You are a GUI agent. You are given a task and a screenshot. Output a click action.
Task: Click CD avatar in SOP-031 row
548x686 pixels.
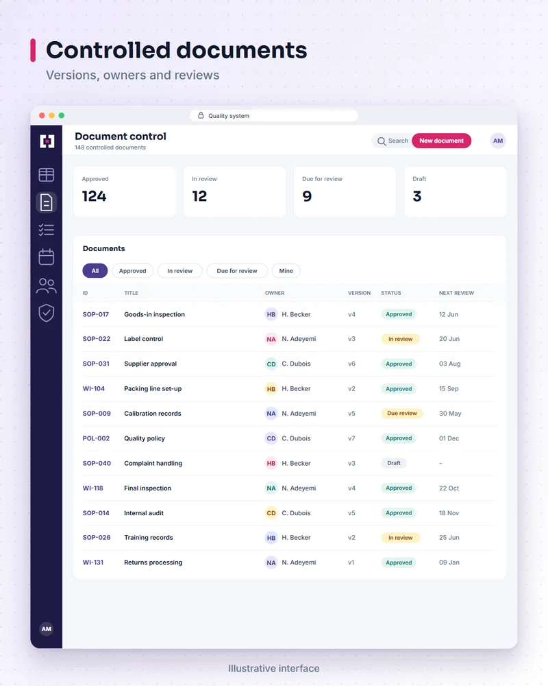pos(271,364)
